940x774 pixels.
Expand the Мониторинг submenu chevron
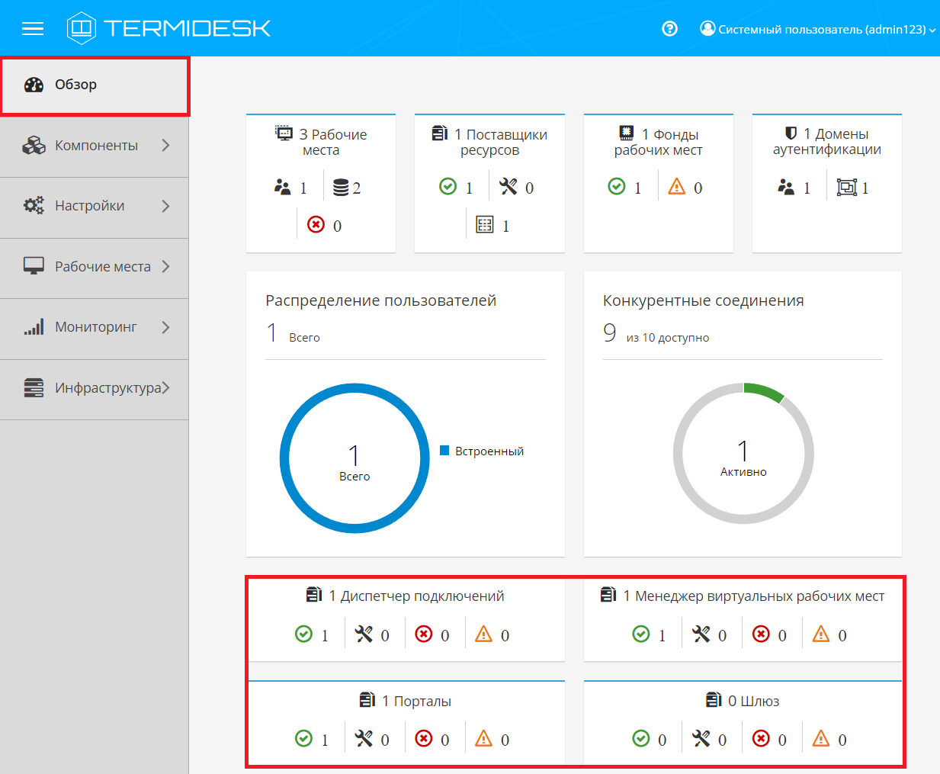click(x=165, y=327)
